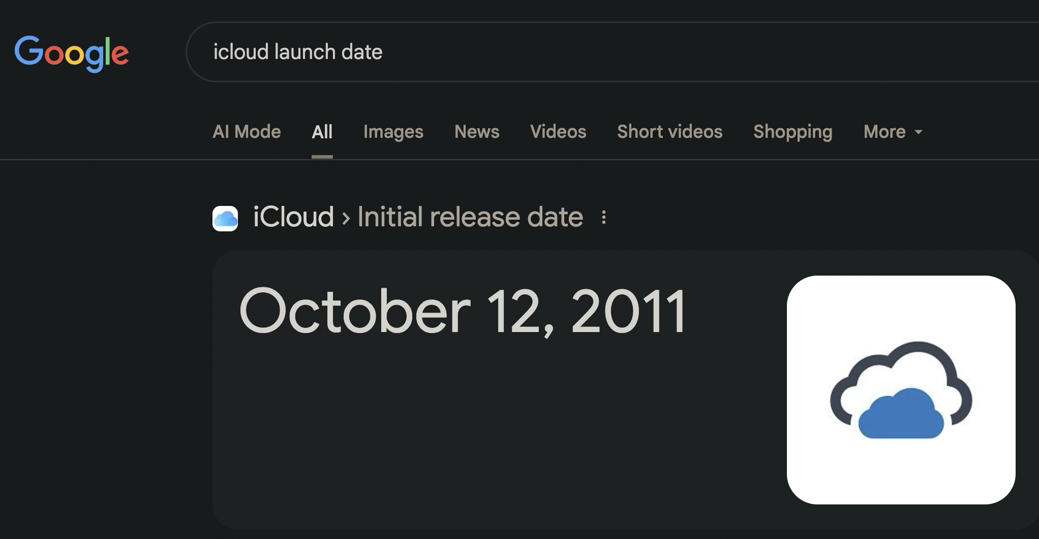Select the All results tab
The image size is (1039, 539).
(322, 132)
